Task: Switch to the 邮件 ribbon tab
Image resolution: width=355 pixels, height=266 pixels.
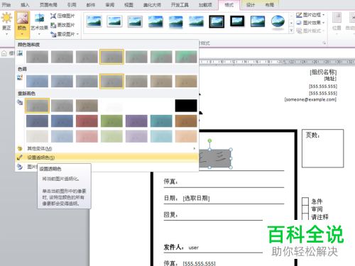Action: [x=91, y=4]
